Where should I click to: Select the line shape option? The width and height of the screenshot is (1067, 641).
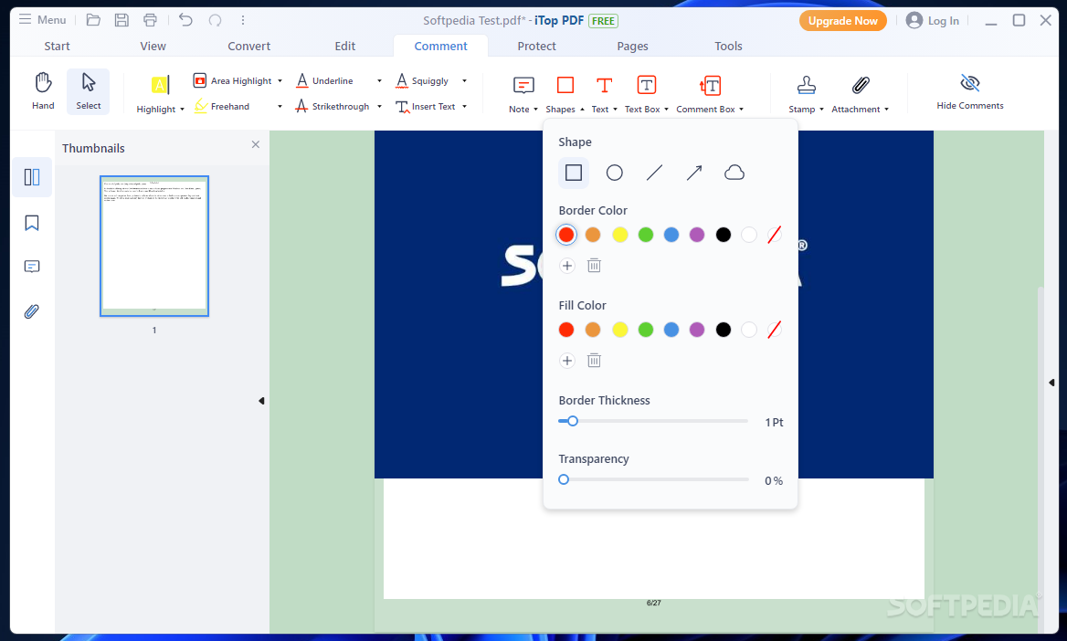point(655,173)
